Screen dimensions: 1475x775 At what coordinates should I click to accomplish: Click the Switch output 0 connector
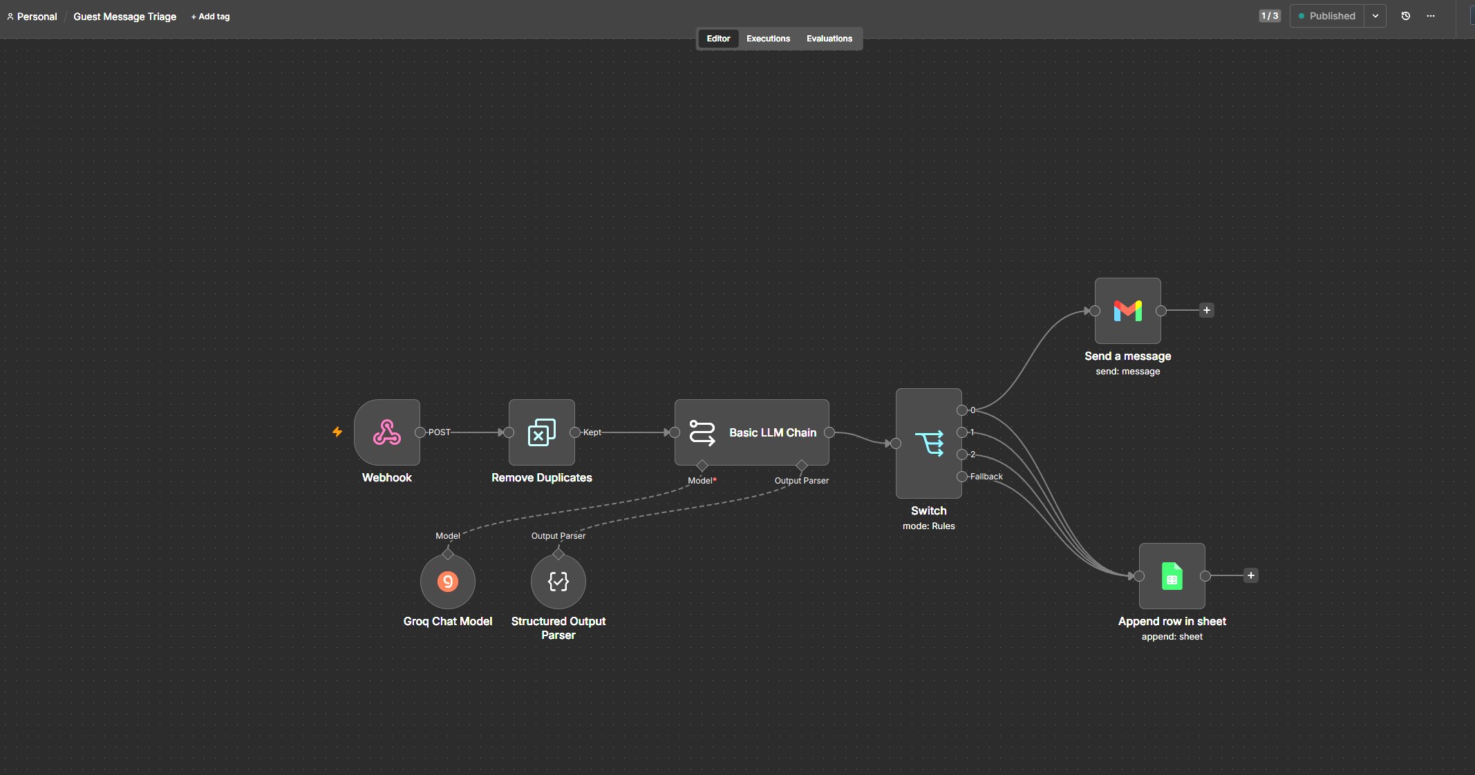pyautogui.click(x=962, y=410)
